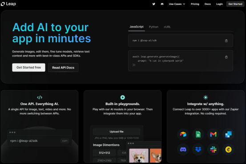Click the Discord integration icon
The image size is (246, 164).
click(x=183, y=149)
